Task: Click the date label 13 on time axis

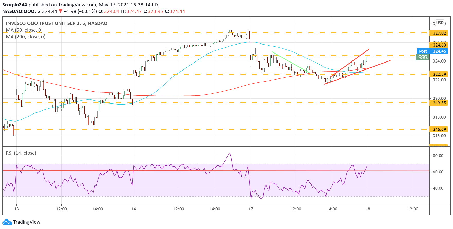Action: [x=16, y=209]
